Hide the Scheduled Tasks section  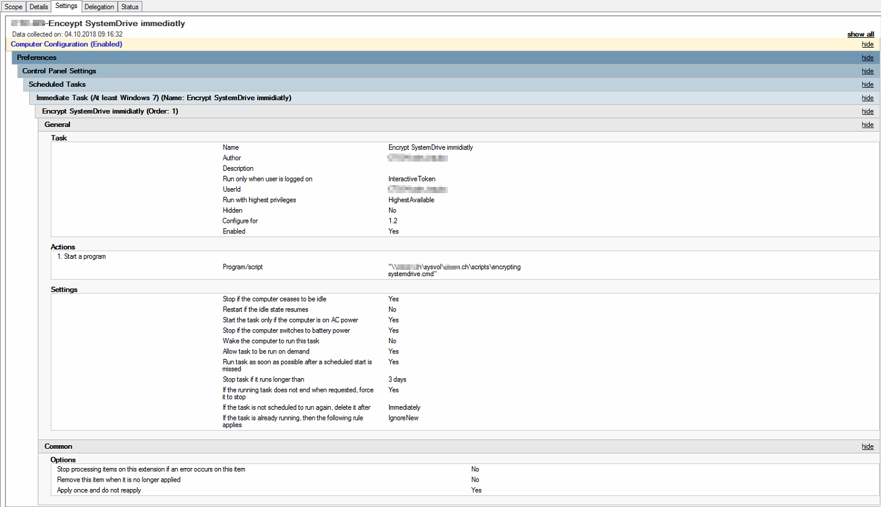point(867,85)
